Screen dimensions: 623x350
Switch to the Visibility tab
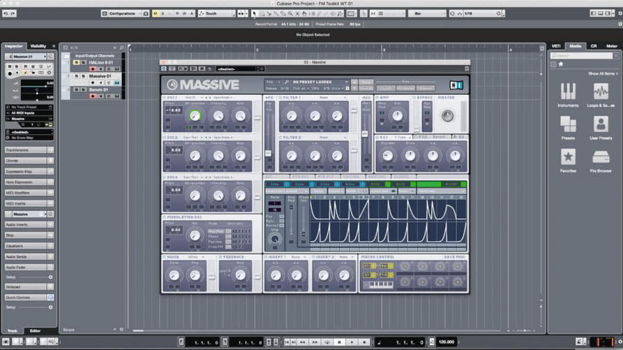(x=38, y=46)
